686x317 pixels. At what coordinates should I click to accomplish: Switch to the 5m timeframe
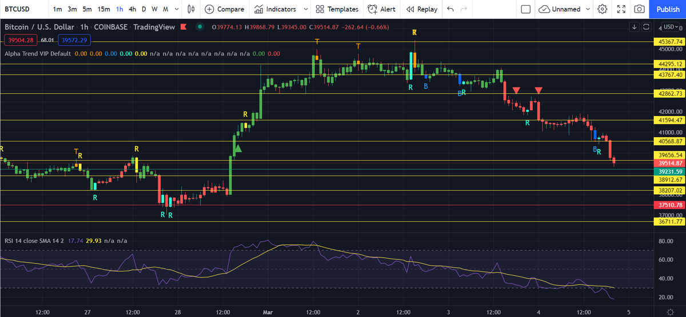click(86, 9)
